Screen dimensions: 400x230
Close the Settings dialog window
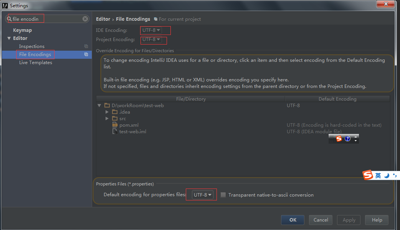(x=386, y=4)
